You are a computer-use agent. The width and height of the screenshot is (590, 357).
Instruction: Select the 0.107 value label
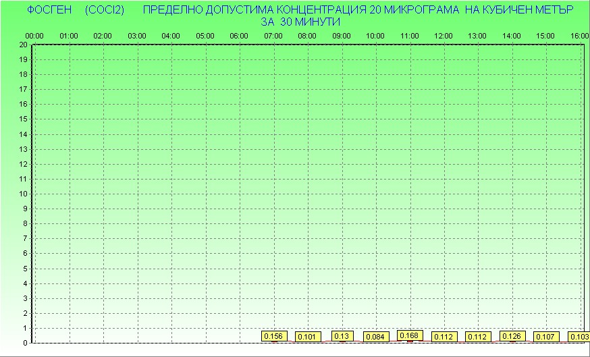(x=546, y=337)
